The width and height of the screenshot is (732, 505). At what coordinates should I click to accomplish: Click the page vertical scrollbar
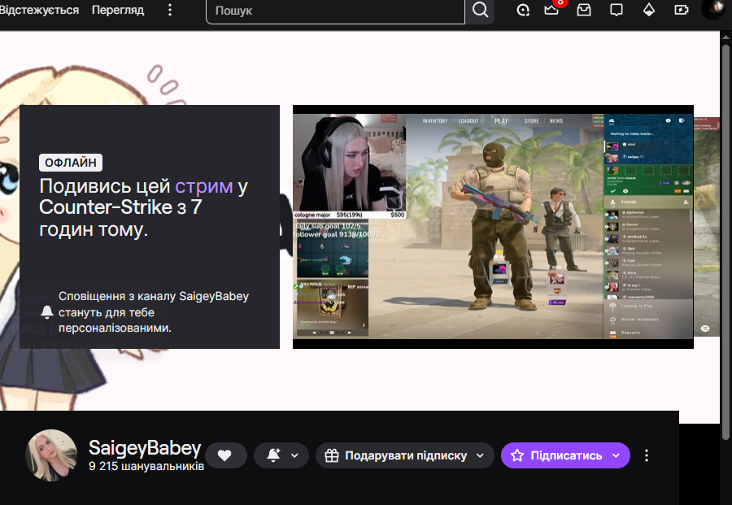[x=725, y=242]
